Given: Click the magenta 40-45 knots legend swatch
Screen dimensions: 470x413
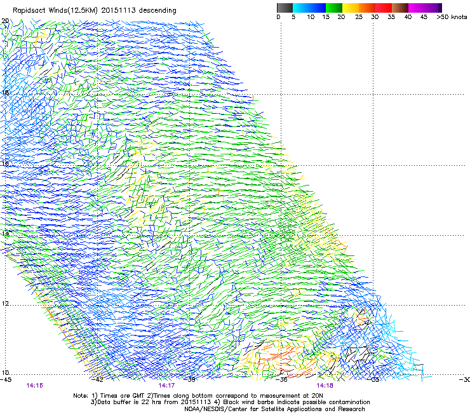Looking at the screenshot, I should [x=417, y=8].
